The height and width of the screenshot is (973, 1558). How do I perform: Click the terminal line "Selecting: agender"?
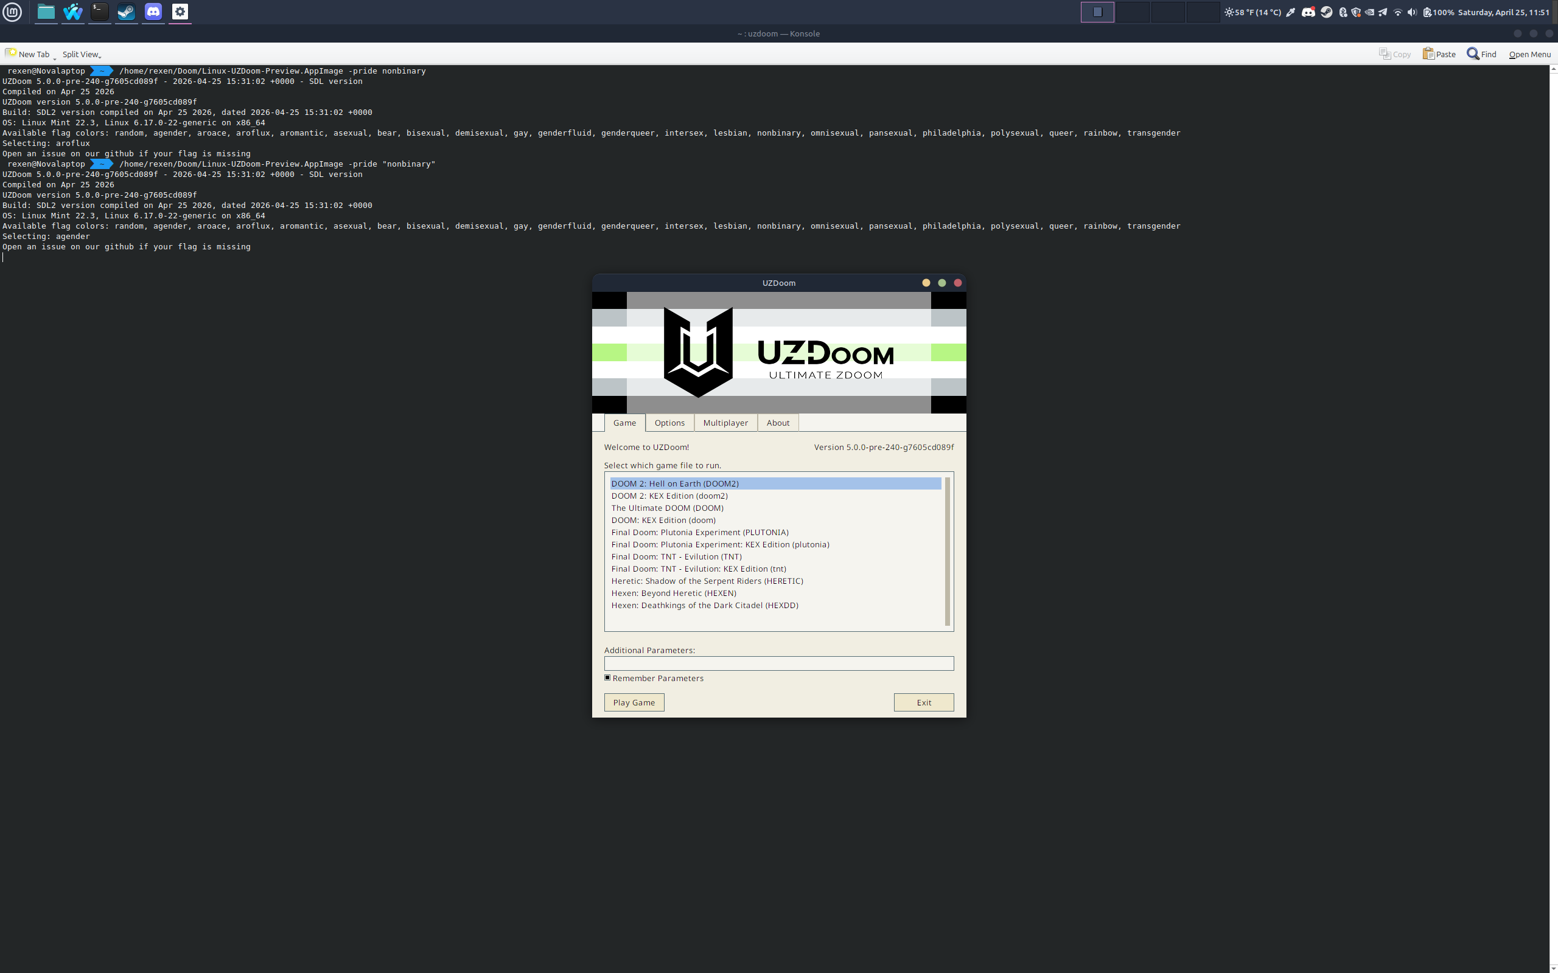point(46,236)
